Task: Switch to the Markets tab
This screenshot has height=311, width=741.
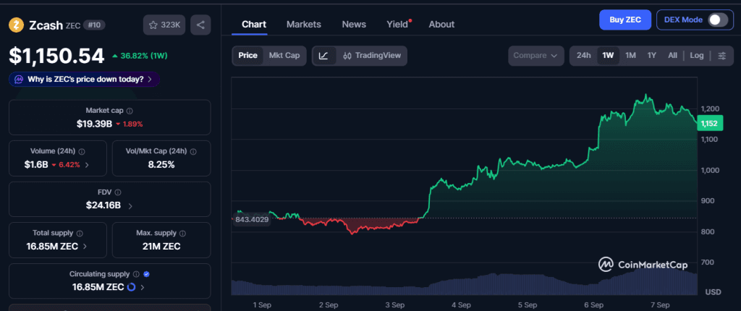Action: coord(303,24)
